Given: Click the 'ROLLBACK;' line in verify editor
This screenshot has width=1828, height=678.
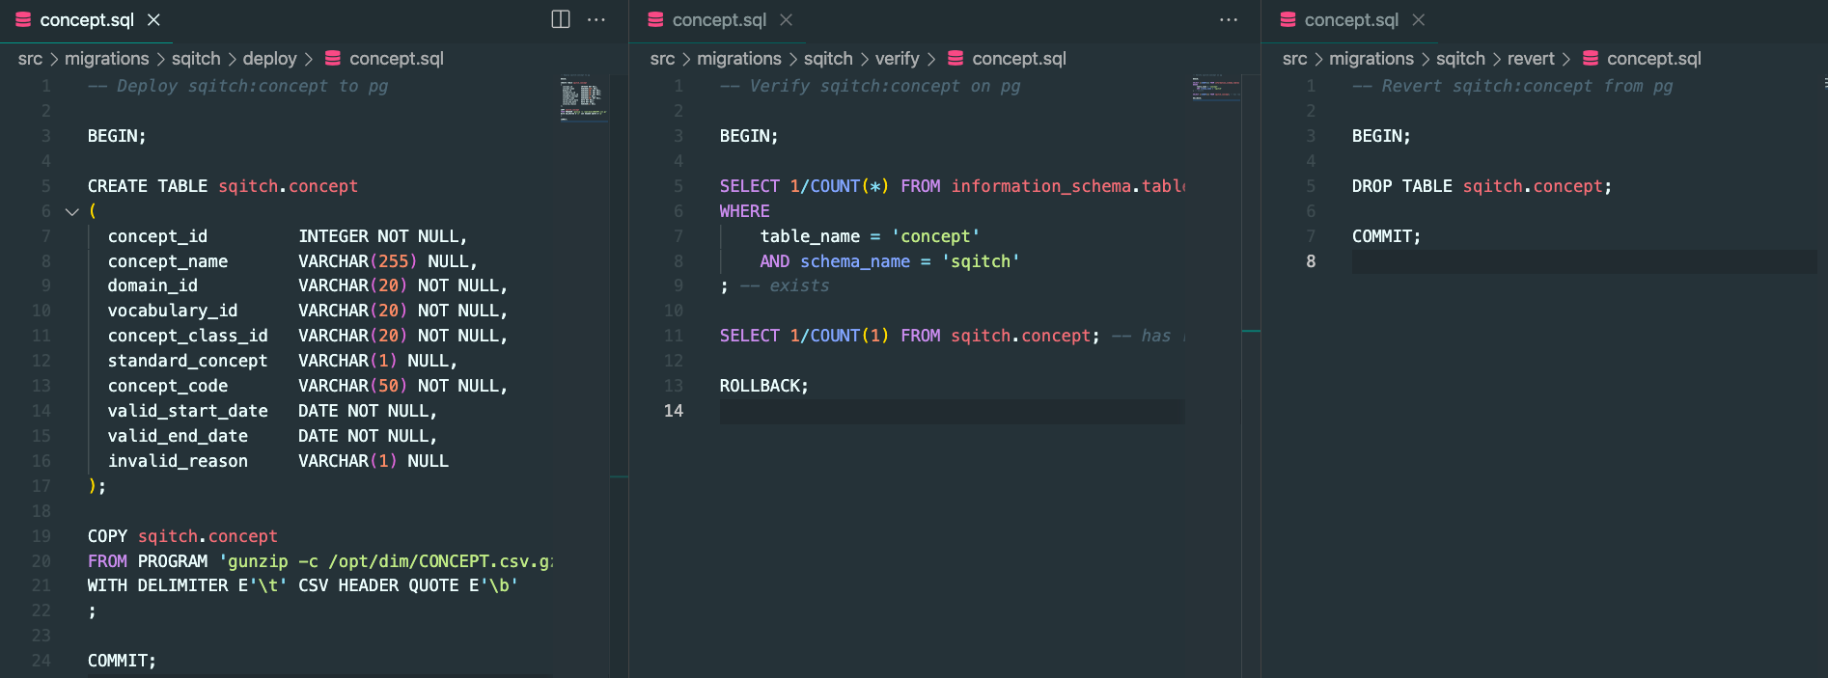Looking at the screenshot, I should [764, 386].
